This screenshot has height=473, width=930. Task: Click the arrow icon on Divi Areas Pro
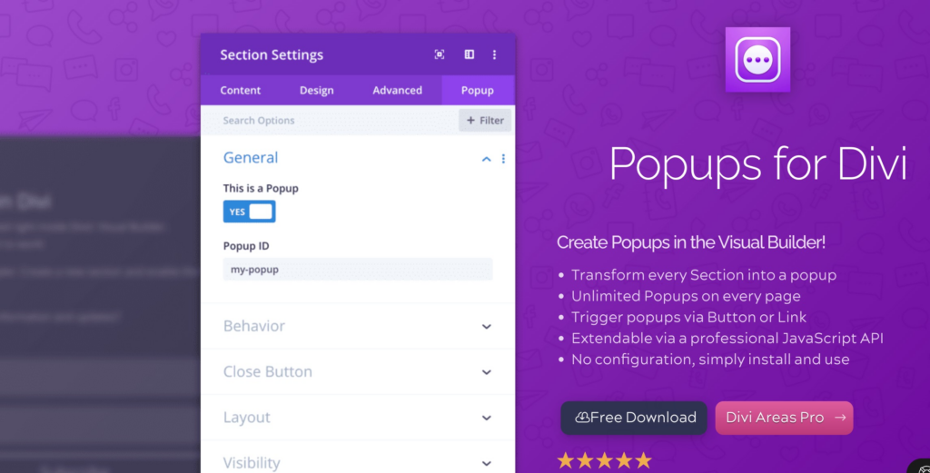840,418
